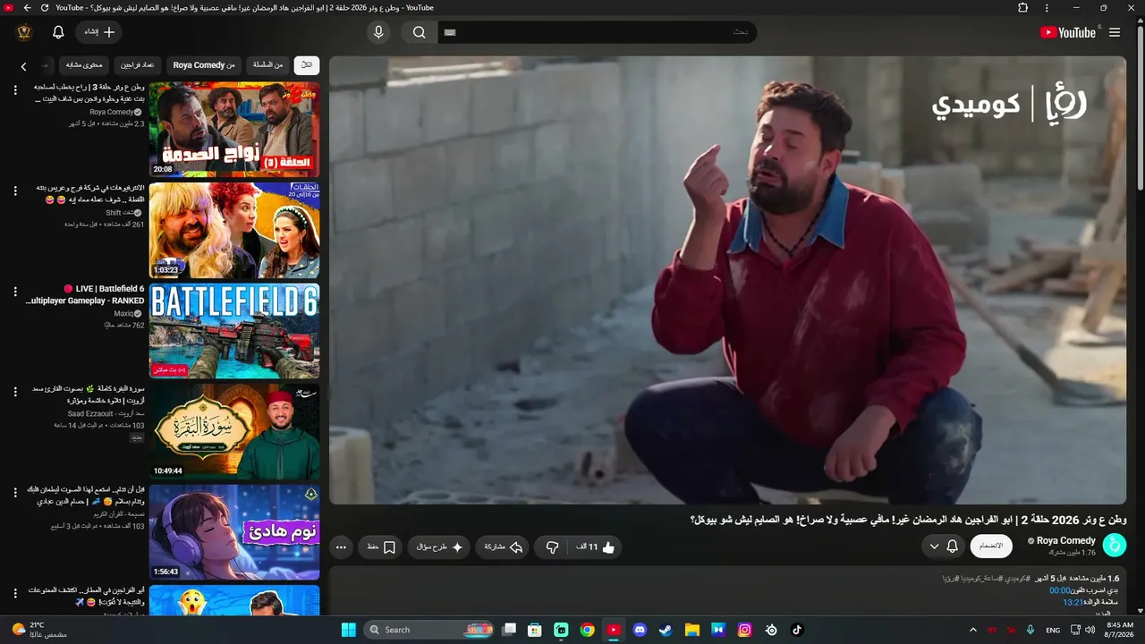Screen dimensions: 1145x644
Task: Click the 'الانضمام' join button
Action: tap(991, 547)
